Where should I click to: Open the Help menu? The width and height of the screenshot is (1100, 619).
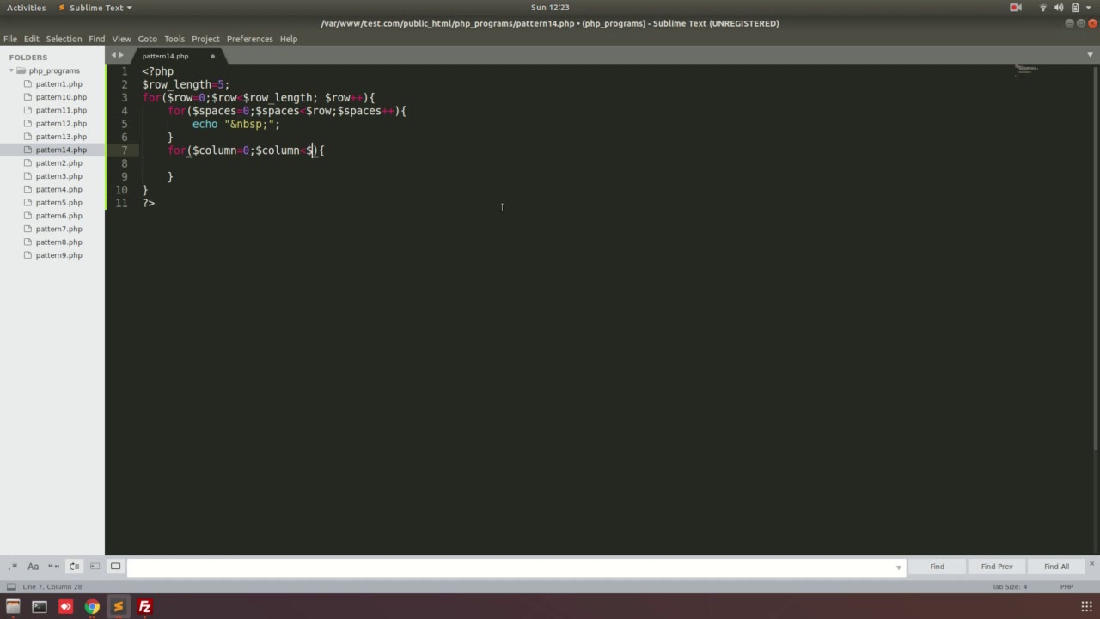[289, 39]
